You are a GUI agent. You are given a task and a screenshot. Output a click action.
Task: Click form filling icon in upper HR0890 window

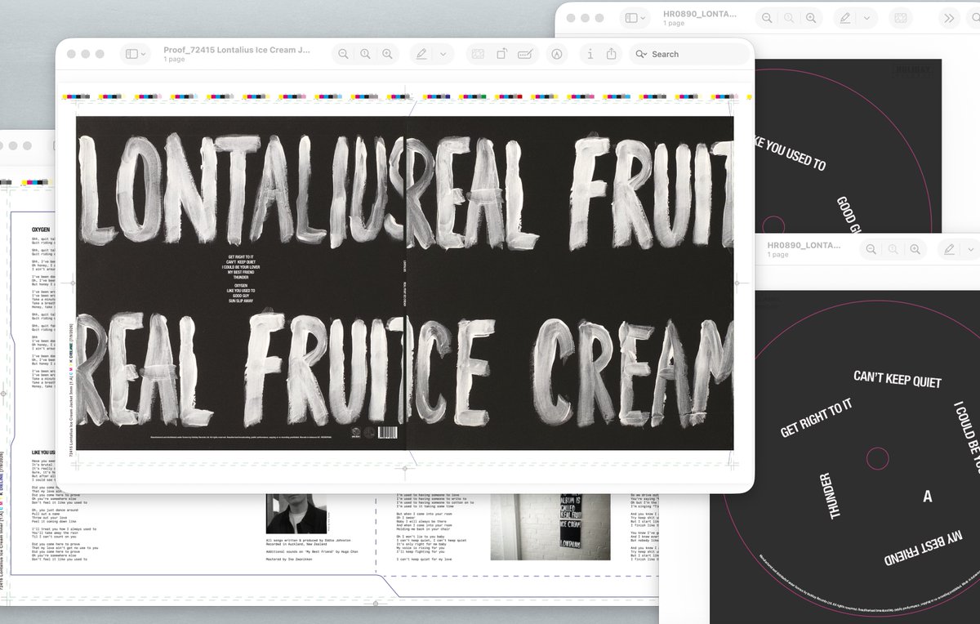click(900, 17)
